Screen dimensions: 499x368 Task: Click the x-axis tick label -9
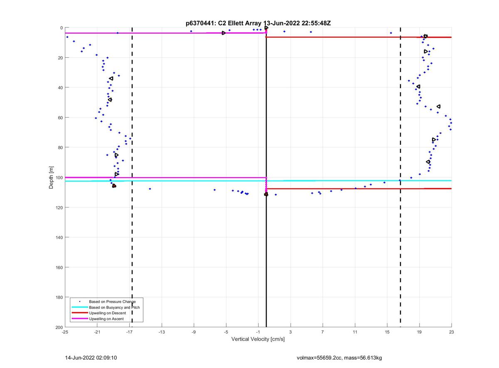(x=194, y=332)
